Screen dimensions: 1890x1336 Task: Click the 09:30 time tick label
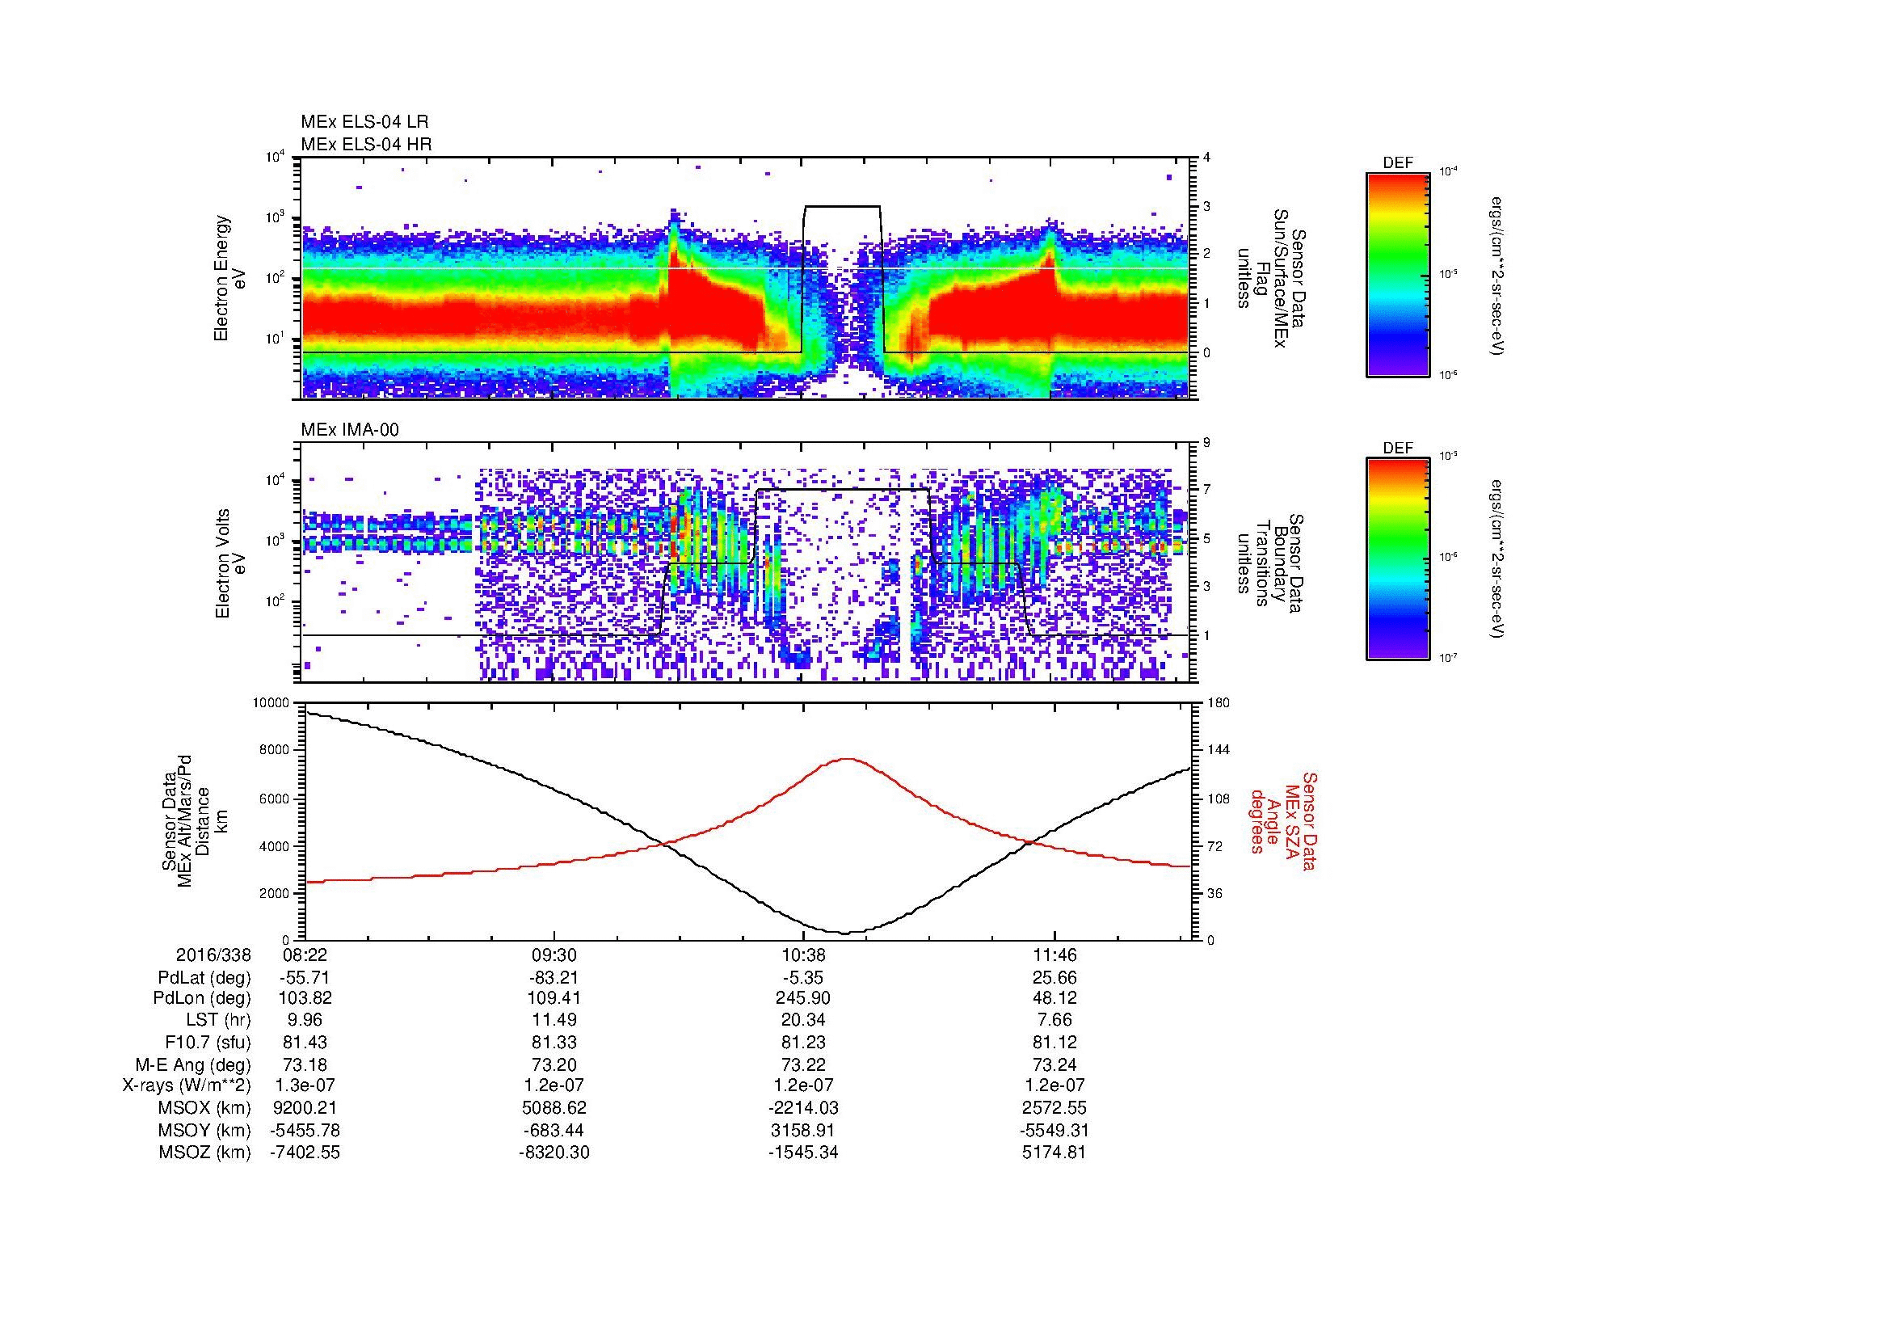tap(555, 955)
